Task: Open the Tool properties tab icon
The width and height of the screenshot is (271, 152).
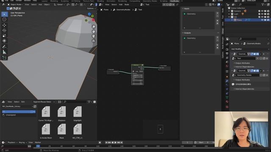Action: coord(227,44)
